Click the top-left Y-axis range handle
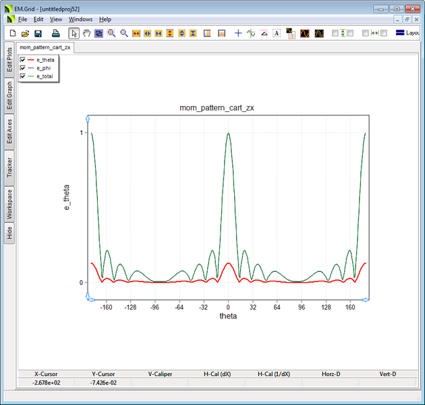Screen dimensions: 425x405 86,117
